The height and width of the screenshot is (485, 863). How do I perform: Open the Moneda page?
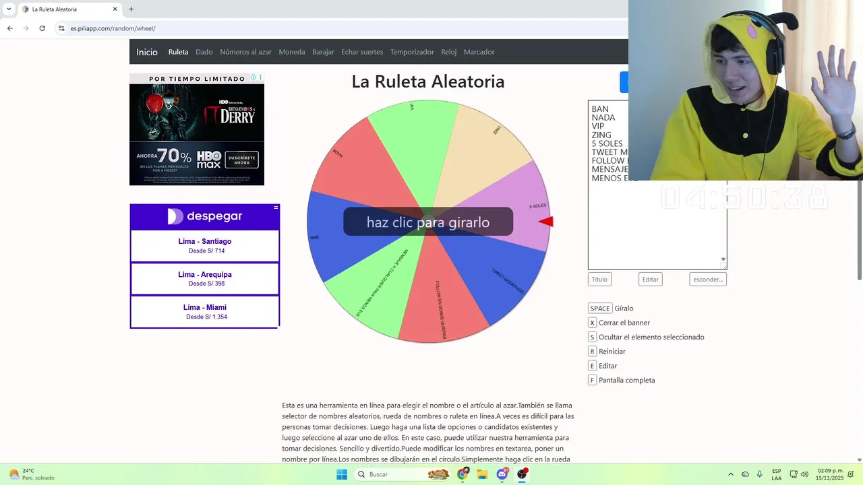coord(292,52)
